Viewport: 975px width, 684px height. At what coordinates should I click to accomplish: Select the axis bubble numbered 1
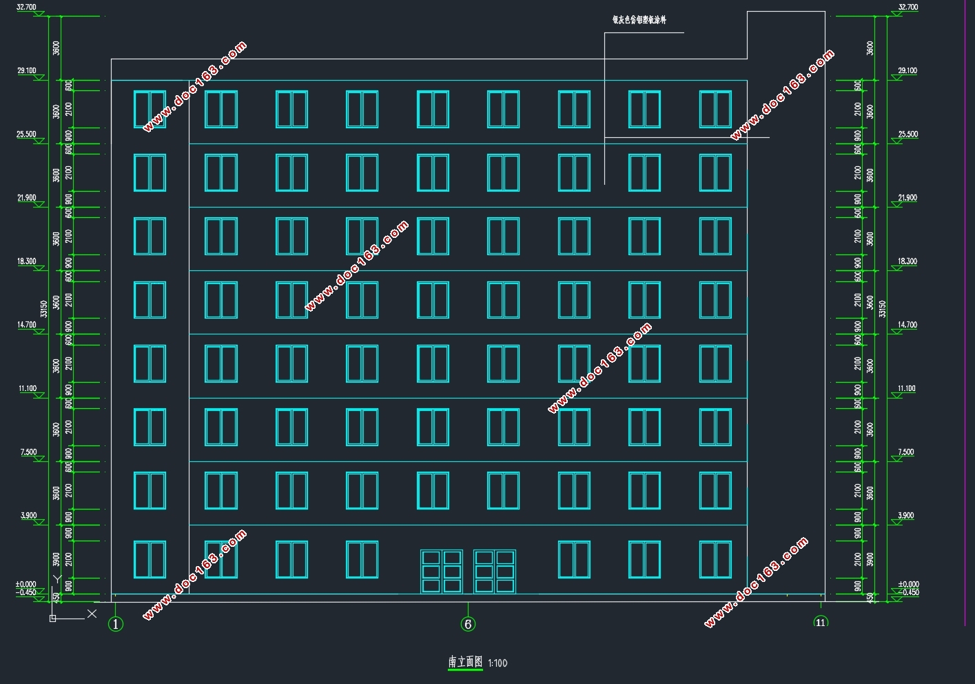pyautogui.click(x=116, y=624)
